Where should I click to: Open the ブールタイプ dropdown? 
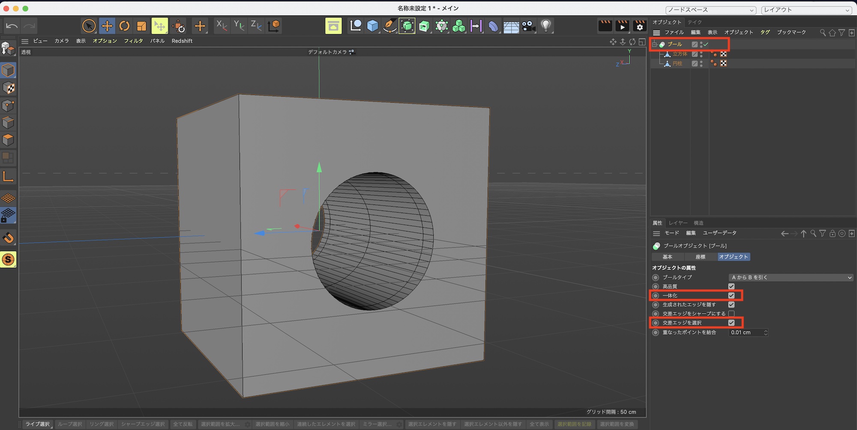coord(791,278)
